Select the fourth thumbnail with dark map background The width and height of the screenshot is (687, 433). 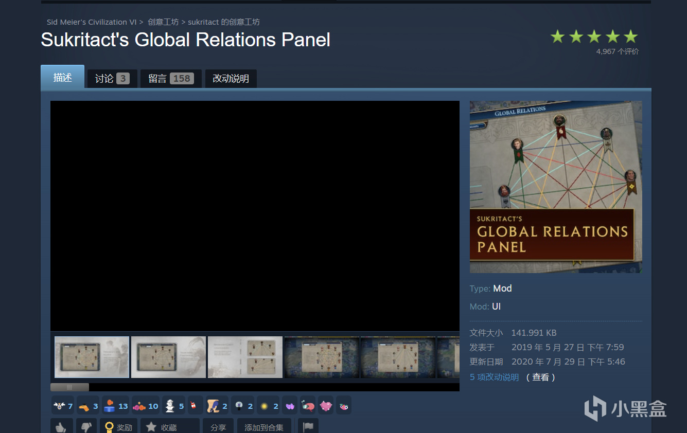tap(322, 357)
